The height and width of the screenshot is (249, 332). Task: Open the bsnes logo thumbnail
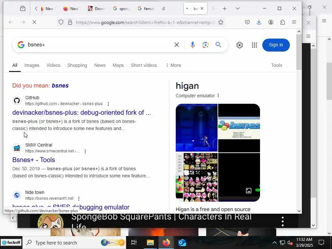click(239, 128)
